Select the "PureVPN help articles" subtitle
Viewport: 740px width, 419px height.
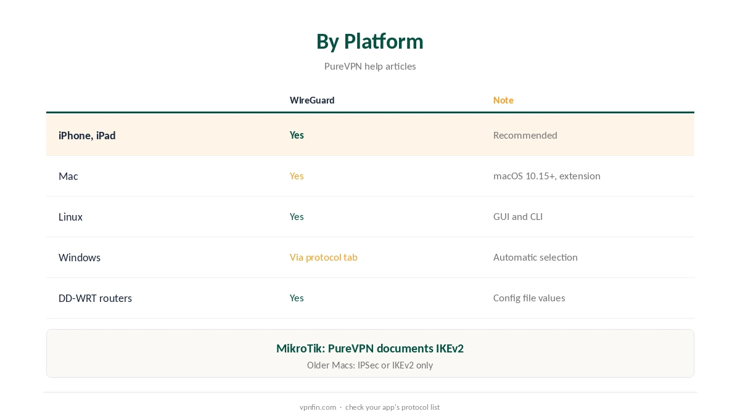(370, 66)
